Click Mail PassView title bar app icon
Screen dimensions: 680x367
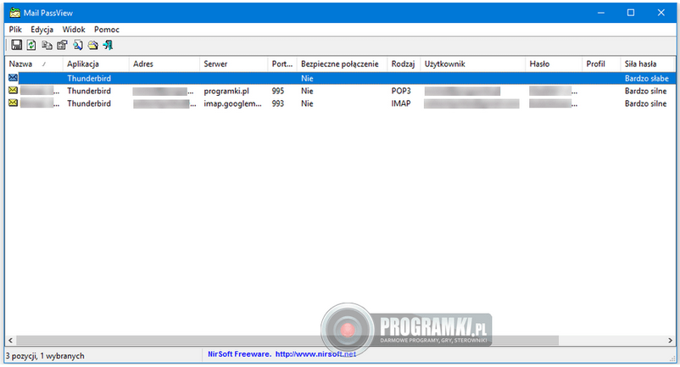(14, 13)
